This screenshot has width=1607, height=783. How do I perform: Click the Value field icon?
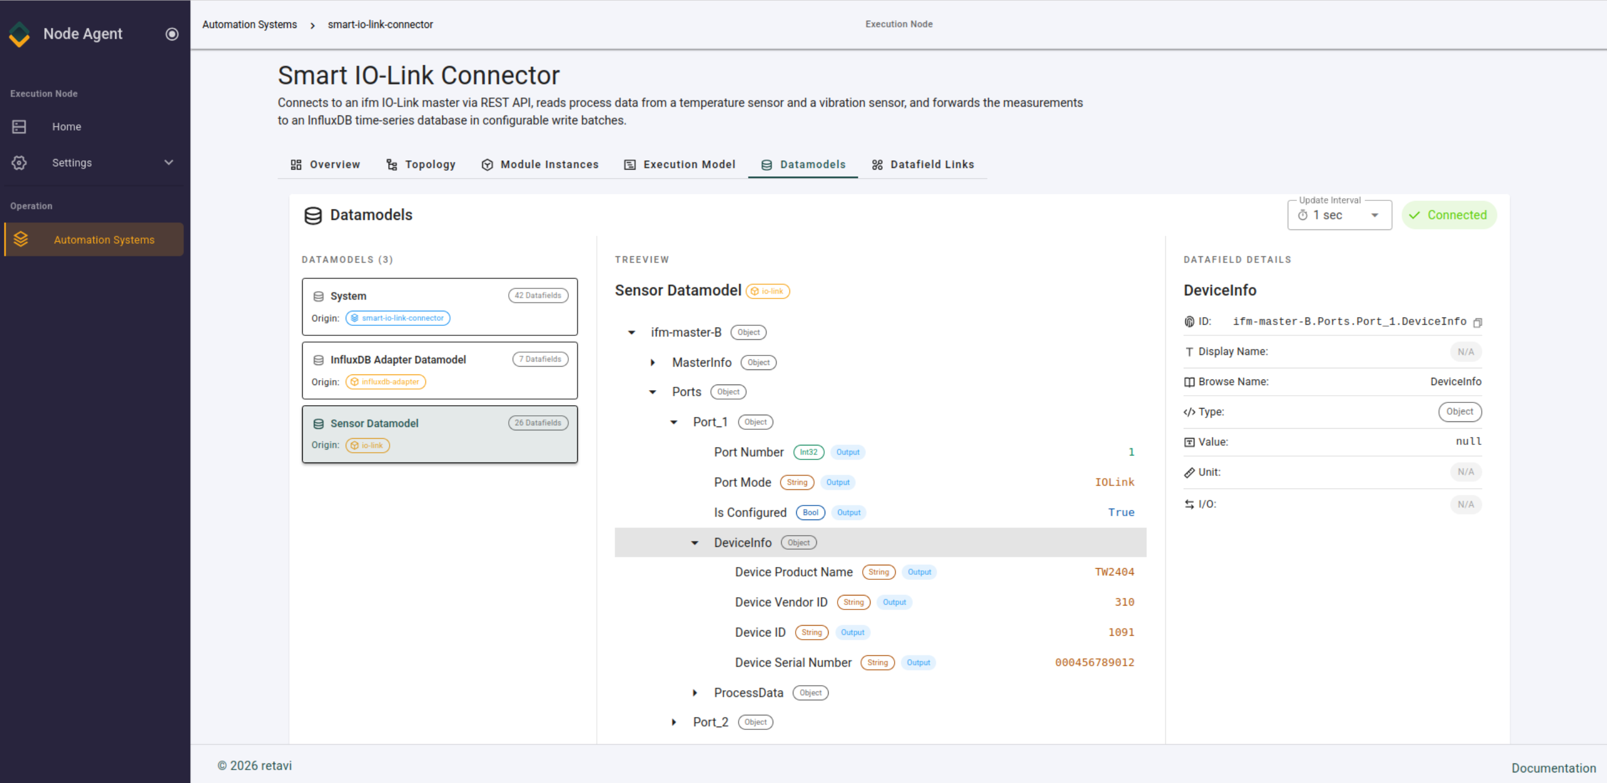(x=1189, y=442)
